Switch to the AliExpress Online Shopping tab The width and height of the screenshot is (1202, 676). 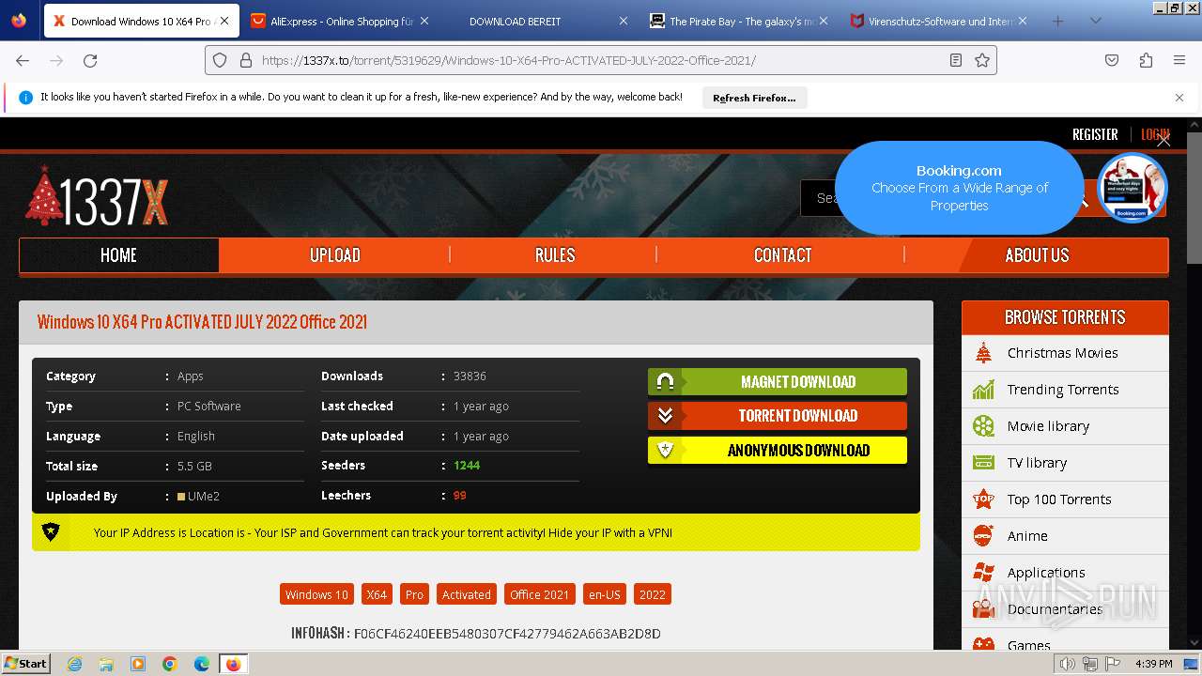click(x=339, y=21)
